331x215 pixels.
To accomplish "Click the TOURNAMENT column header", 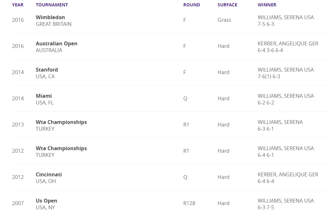I will [52, 5].
